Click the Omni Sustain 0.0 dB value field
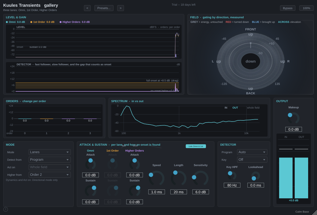Image resolution: width=317 pixels, height=215 pixels. [90, 202]
